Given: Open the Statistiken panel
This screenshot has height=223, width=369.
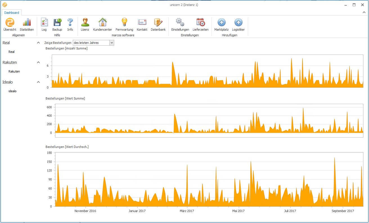Looking at the screenshot, I should [x=27, y=24].
